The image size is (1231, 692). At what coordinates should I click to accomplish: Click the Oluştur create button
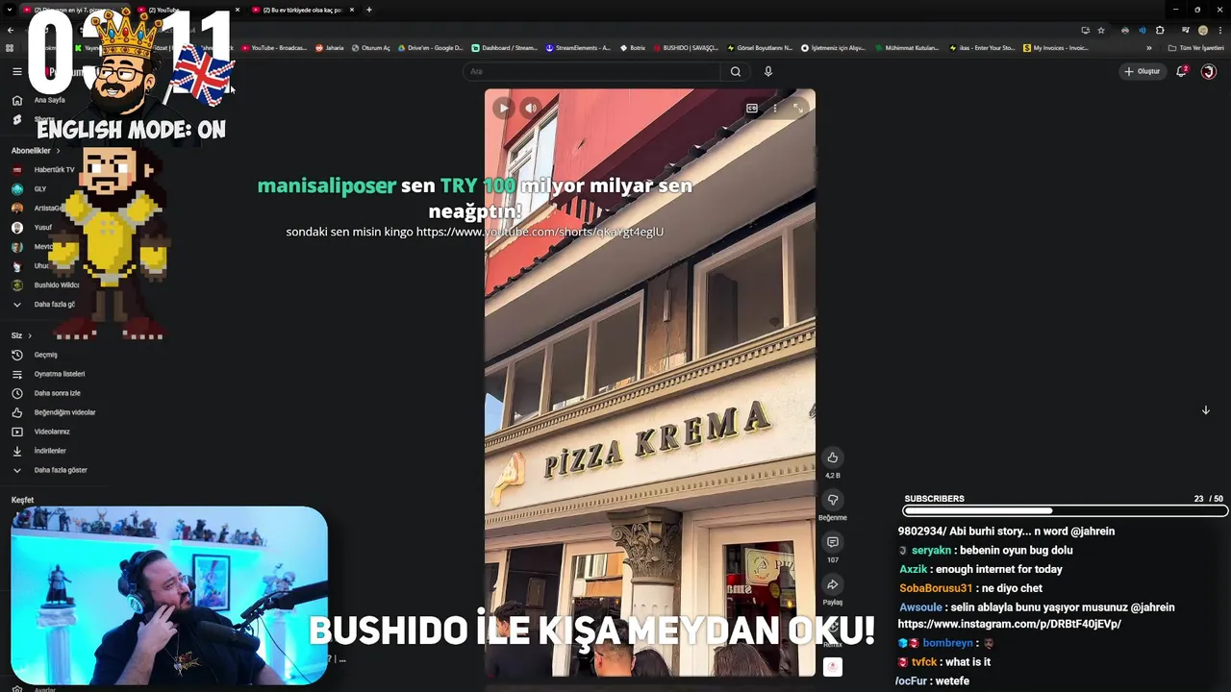[1143, 71]
